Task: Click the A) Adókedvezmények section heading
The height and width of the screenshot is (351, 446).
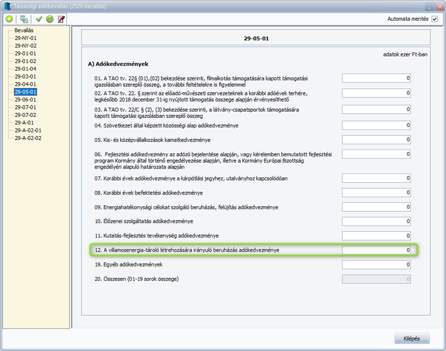Action: pos(118,64)
